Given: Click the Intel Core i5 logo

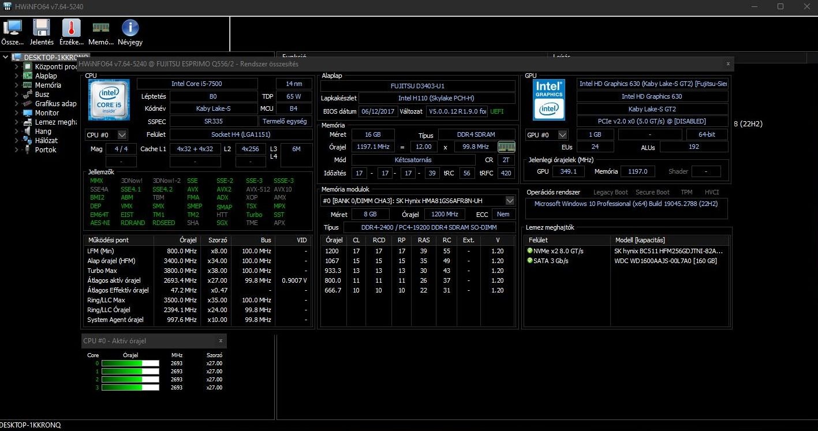Looking at the screenshot, I should coord(109,99).
